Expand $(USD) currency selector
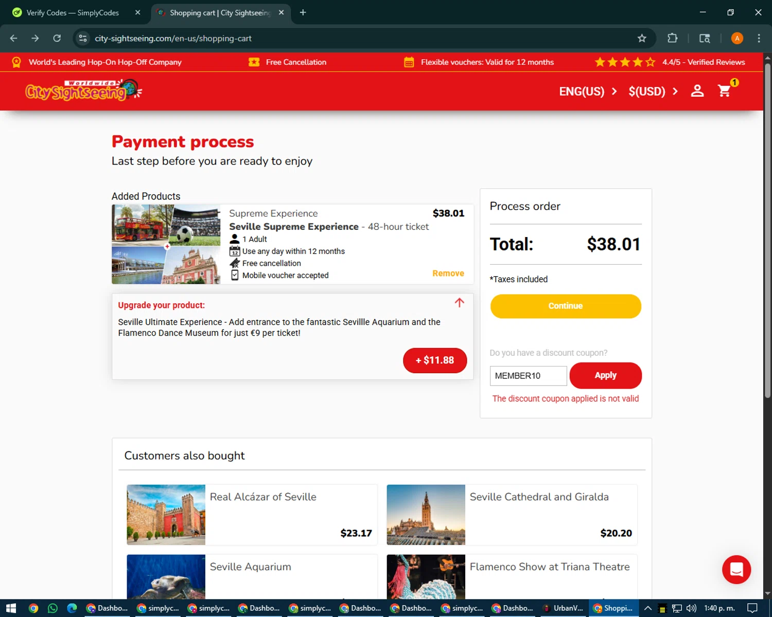Screen dimensions: 772x617 [653, 92]
